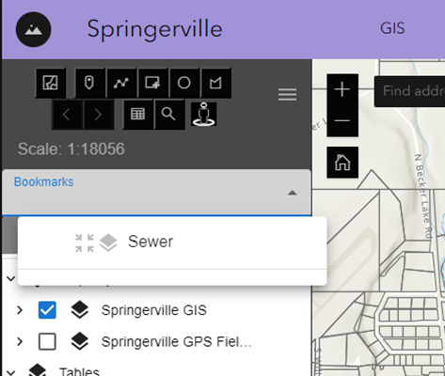445x376 pixels.
Task: Click the Tables layer stack icon
Action: [x=38, y=370]
